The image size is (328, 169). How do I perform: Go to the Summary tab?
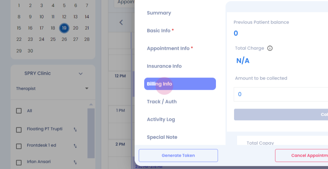[x=159, y=13]
